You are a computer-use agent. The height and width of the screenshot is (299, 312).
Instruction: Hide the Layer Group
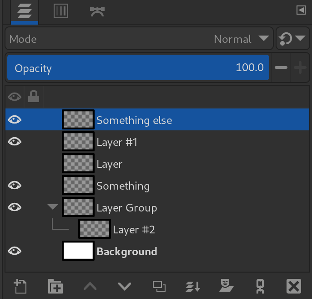point(15,207)
